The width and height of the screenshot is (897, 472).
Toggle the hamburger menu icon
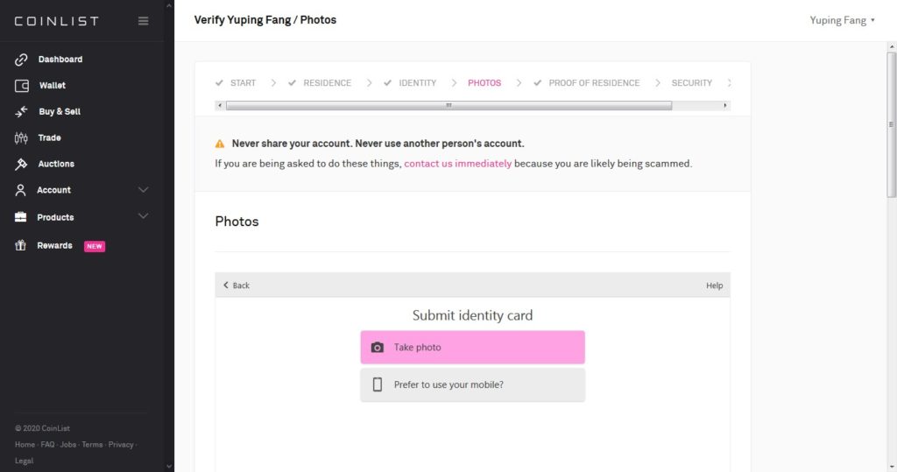[x=143, y=21]
